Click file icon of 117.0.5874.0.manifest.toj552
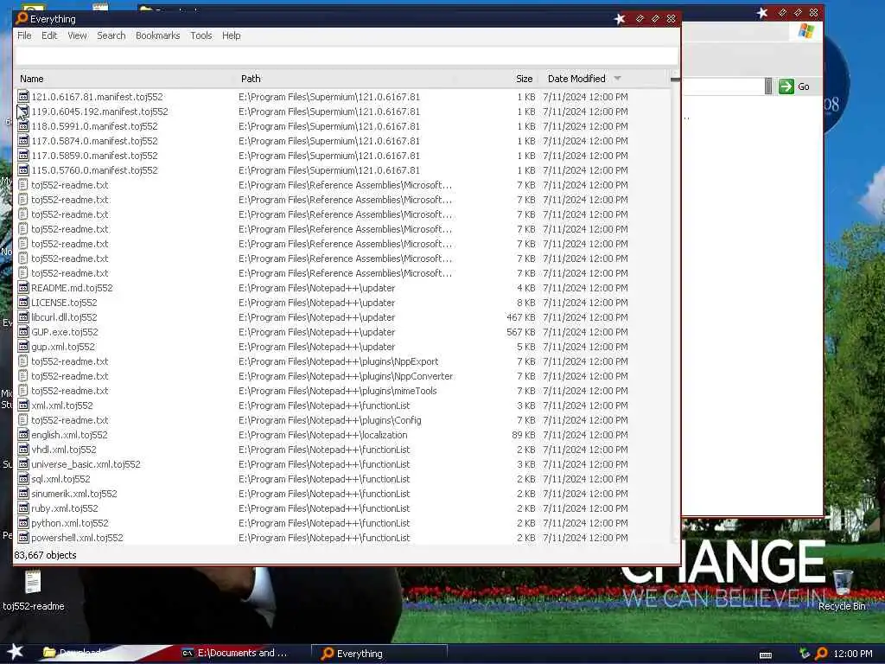The height and width of the screenshot is (664, 885). (x=23, y=141)
